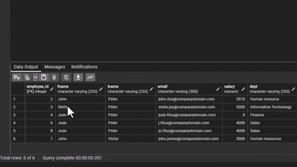Select the lname column header
Viewport: 297px width, 167px height.
(x=130, y=89)
